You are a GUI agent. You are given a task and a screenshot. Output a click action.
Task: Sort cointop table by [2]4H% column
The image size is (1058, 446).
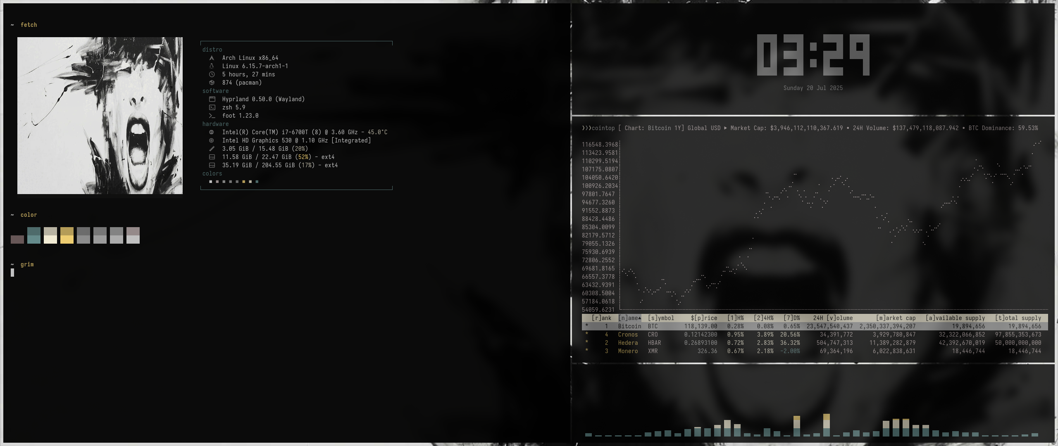763,318
